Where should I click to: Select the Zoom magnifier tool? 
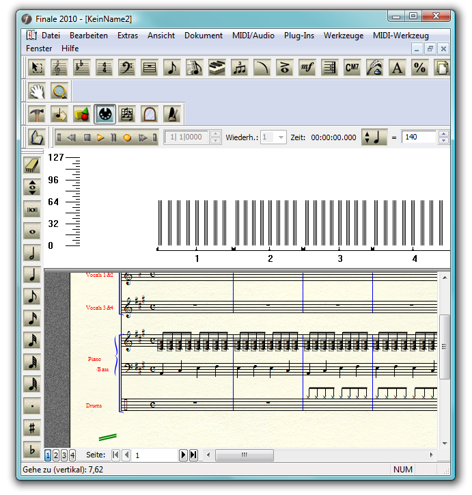tap(59, 91)
